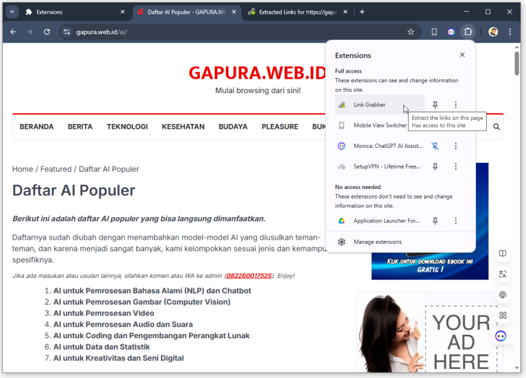Switch to Daftar AI Populer tab

186,12
